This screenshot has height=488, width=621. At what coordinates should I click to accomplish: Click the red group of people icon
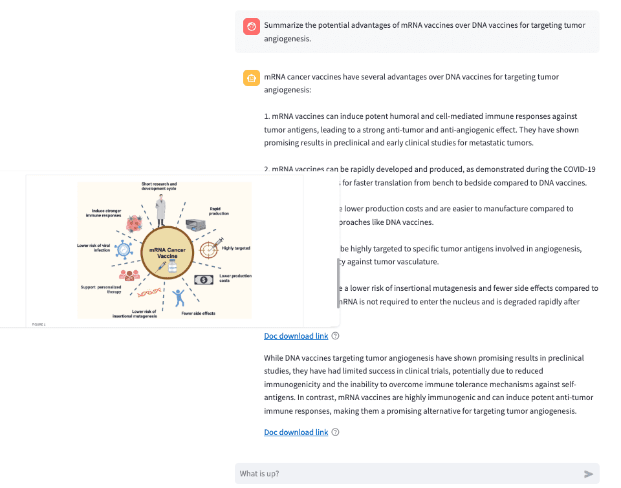(129, 275)
